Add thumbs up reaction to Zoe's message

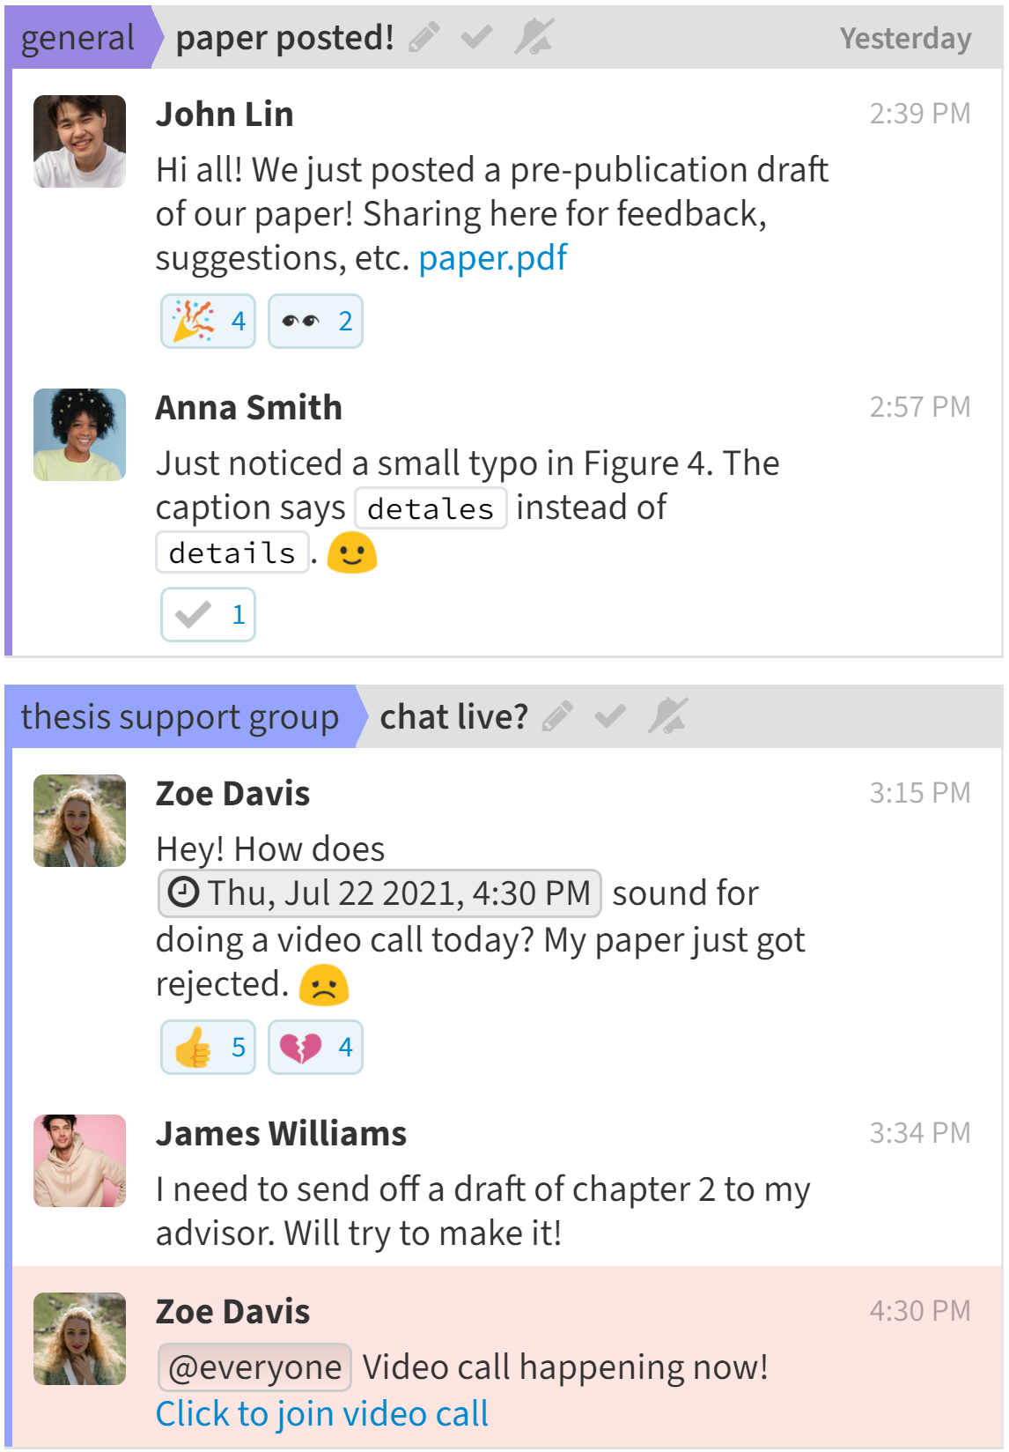pos(208,1048)
